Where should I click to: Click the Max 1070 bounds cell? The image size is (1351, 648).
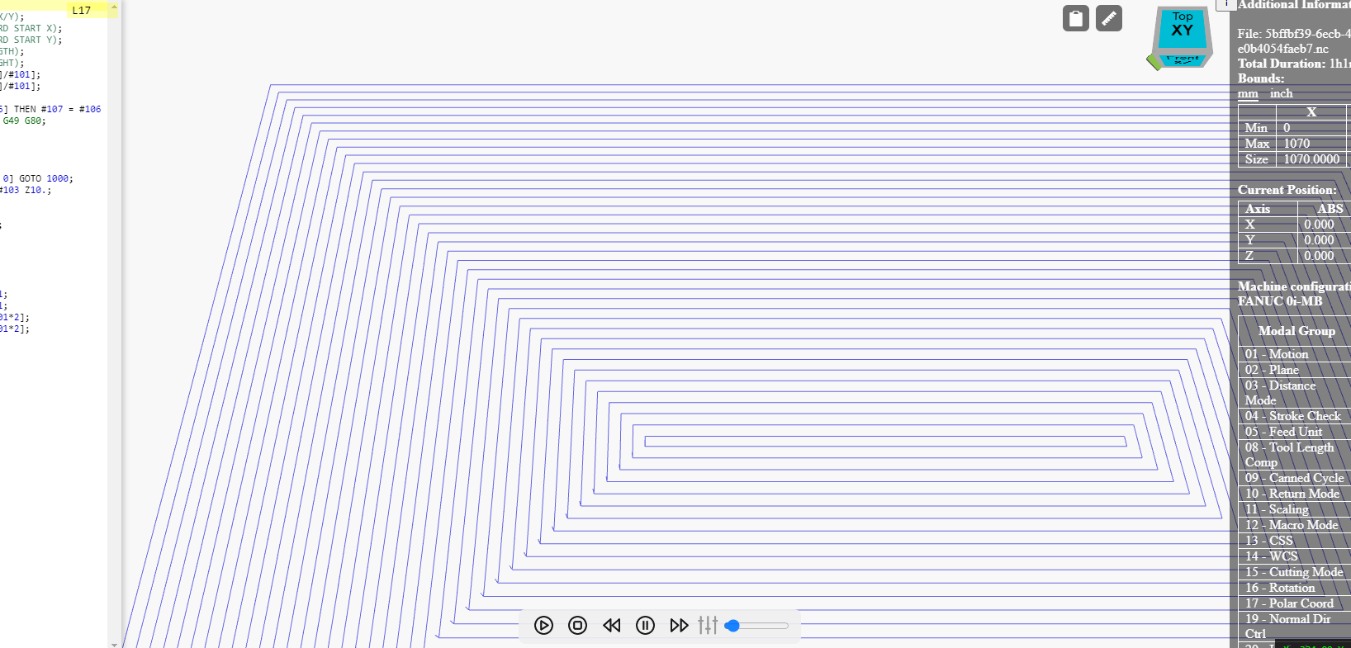pos(1311,144)
